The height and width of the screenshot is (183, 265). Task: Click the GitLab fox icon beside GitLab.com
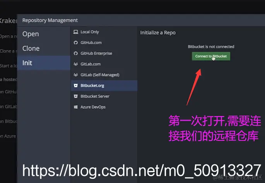pos(76,64)
